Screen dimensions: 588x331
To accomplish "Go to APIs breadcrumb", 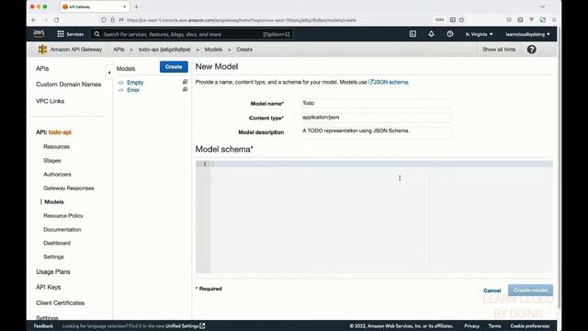I will [119, 50].
